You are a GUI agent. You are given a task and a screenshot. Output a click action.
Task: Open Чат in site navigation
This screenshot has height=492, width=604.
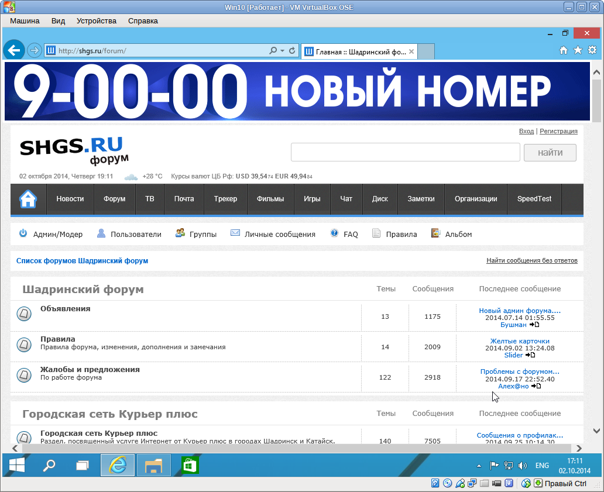click(x=346, y=199)
